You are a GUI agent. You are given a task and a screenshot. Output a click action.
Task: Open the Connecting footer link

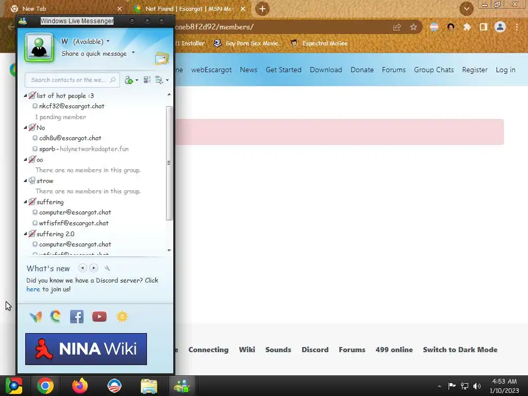208,350
